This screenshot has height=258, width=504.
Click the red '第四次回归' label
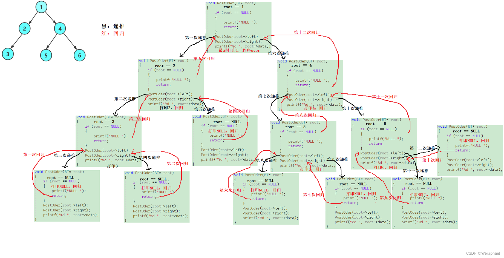(x=239, y=111)
